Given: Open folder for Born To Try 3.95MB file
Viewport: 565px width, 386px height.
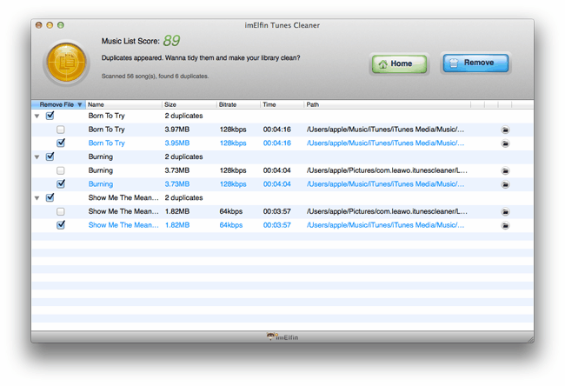Looking at the screenshot, I should pyautogui.click(x=505, y=143).
